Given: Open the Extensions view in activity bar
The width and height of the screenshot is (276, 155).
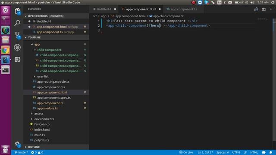Looking at the screenshot, I should 17,59.
